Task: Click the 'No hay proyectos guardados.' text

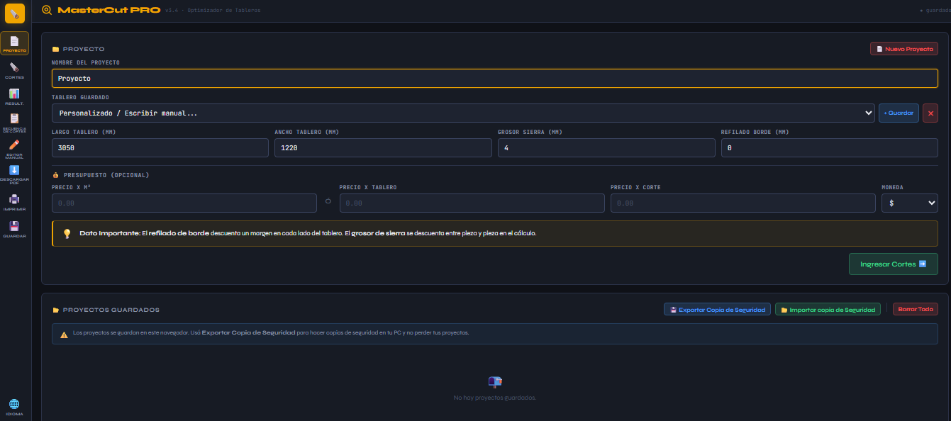Action: tap(495, 398)
